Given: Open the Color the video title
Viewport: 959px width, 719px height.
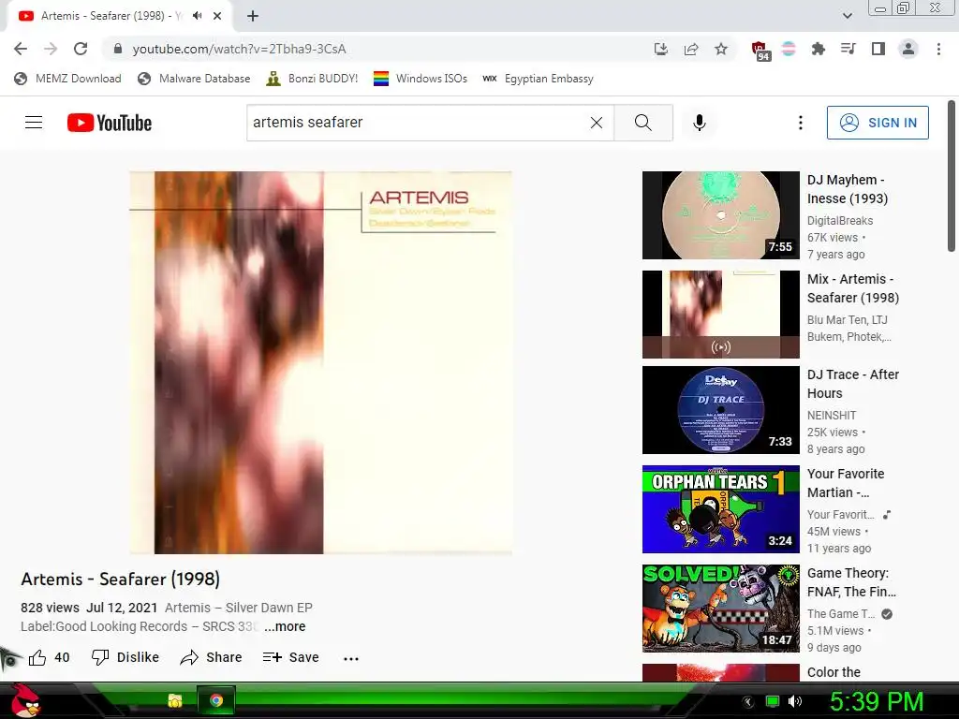Looking at the screenshot, I should tap(834, 672).
